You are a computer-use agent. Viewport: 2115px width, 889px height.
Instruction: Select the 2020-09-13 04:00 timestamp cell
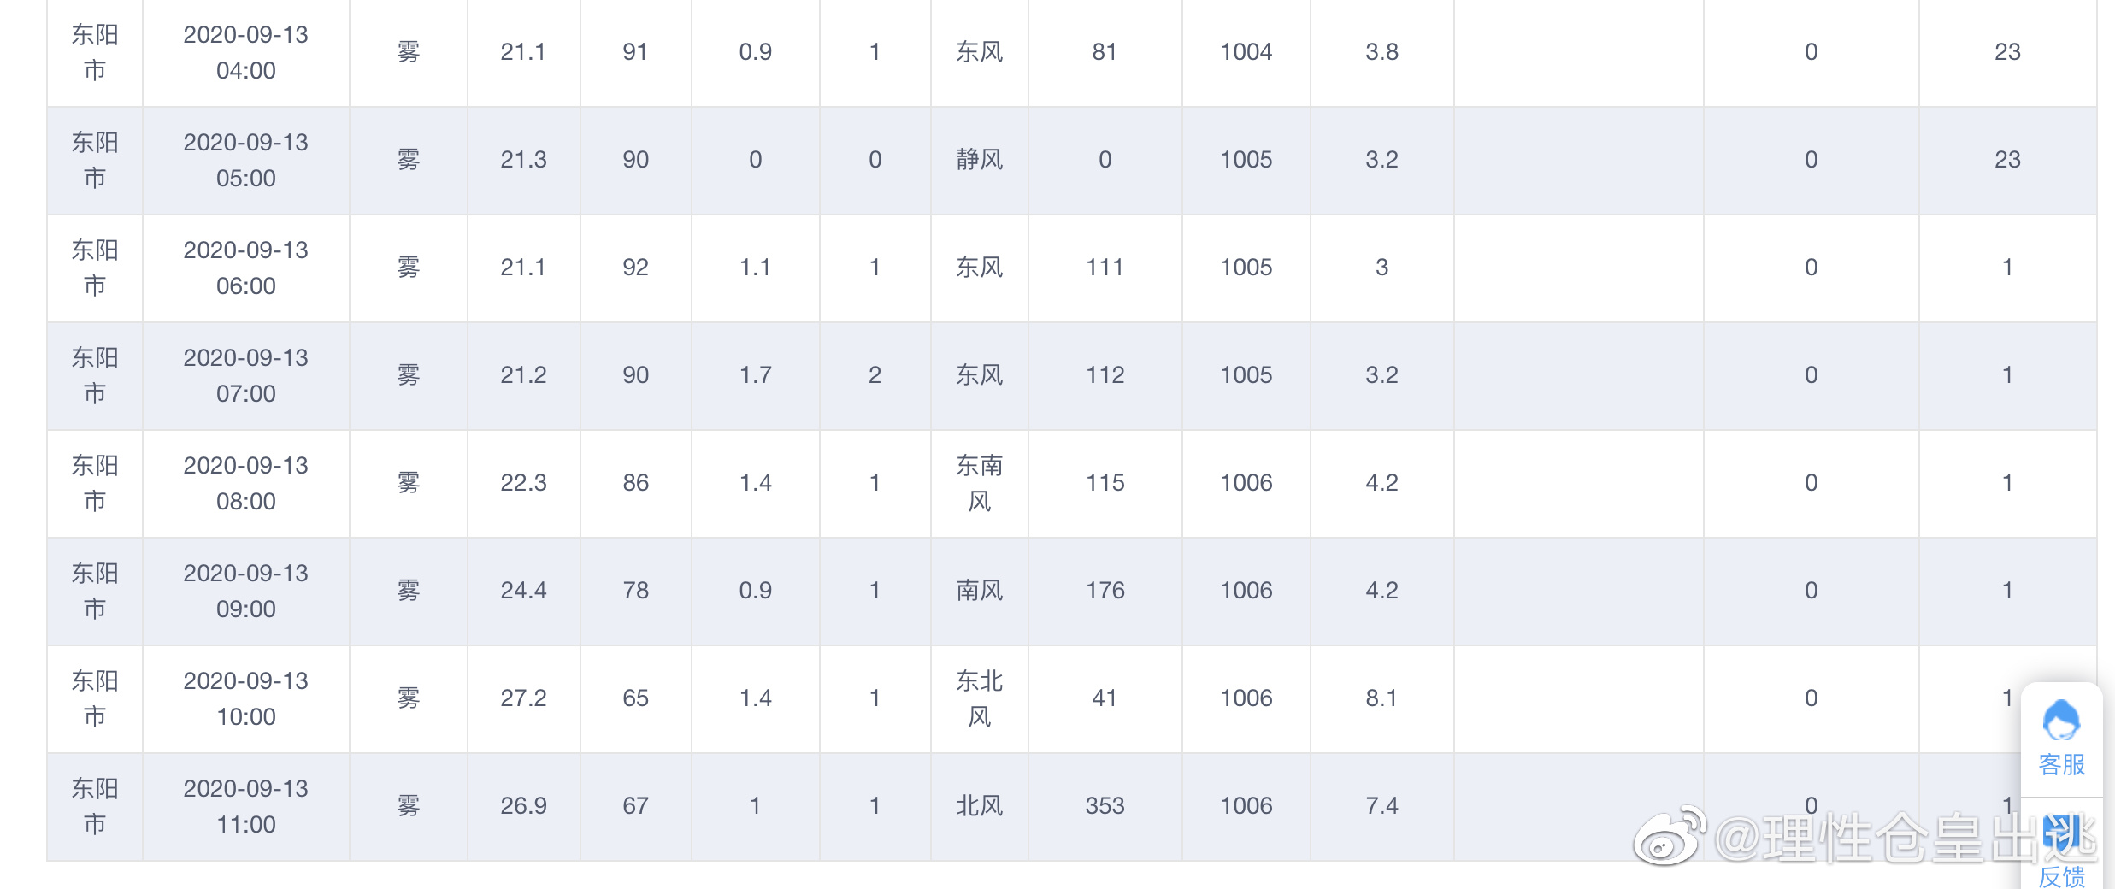coord(246,53)
